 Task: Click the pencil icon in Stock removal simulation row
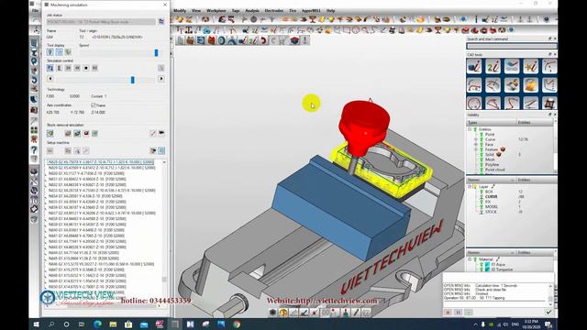coord(153,133)
